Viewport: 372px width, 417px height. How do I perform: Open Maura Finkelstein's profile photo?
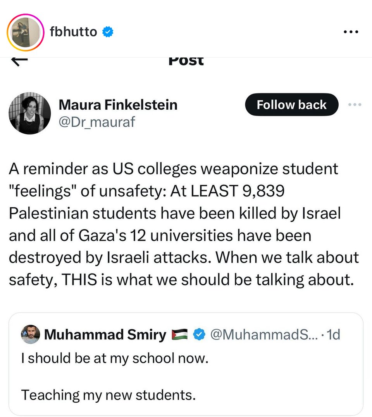(29, 113)
